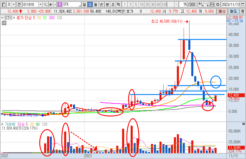Viewport: 246px width, 159px height.
Task: Click the green 52 moving average legend
Action: coord(45,18)
